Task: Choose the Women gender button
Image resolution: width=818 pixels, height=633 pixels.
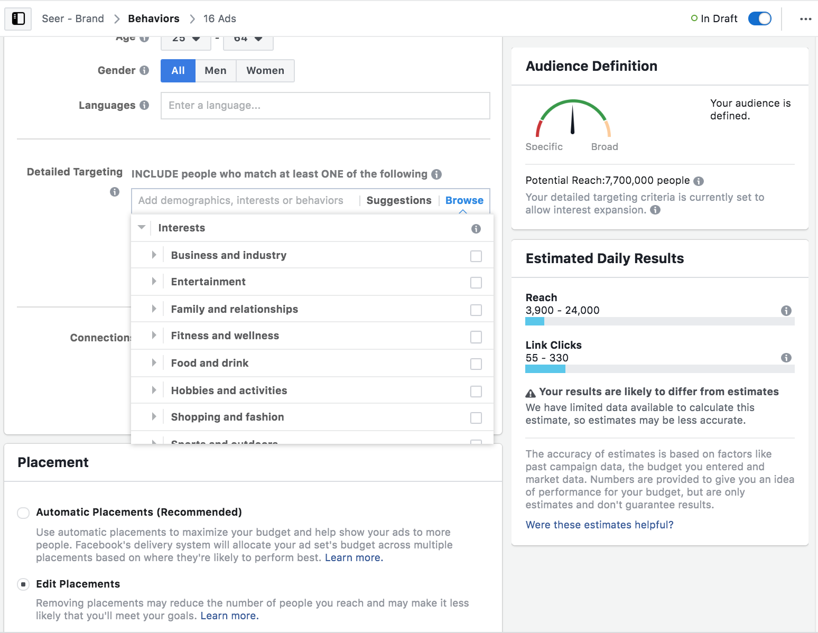Action: [265, 71]
